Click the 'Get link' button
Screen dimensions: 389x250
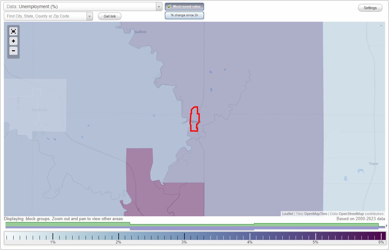(109, 16)
